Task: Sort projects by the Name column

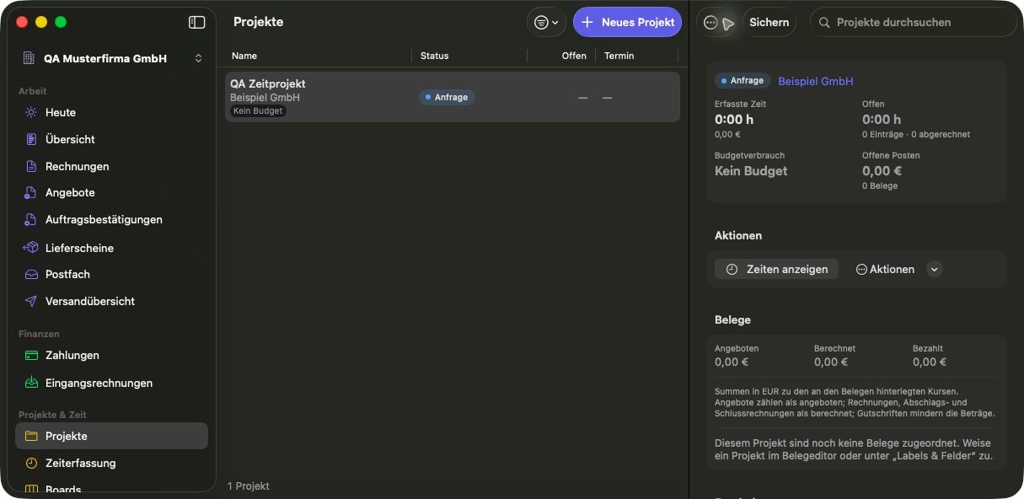Action: coord(244,56)
